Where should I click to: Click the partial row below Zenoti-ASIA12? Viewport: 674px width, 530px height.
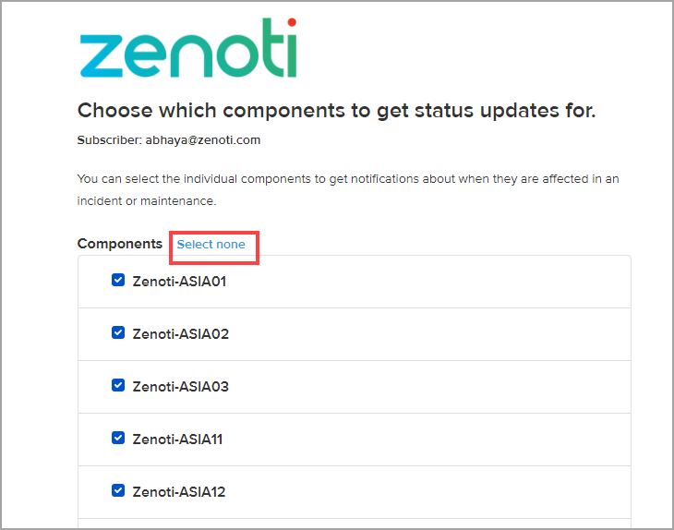tap(355, 524)
